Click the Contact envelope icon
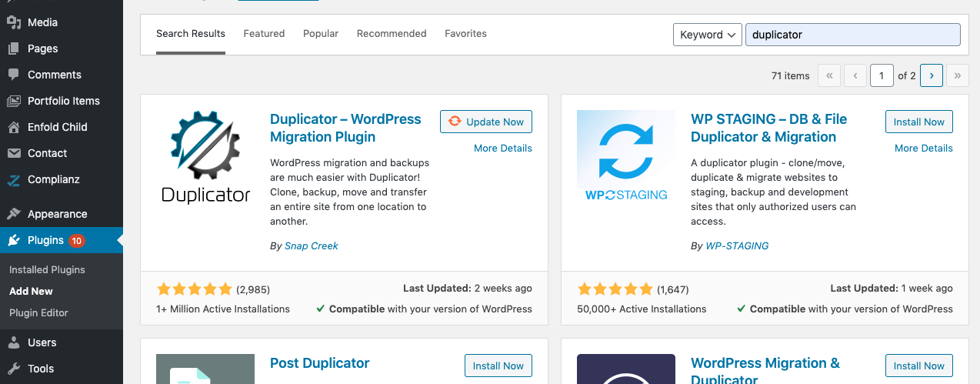 [14, 153]
